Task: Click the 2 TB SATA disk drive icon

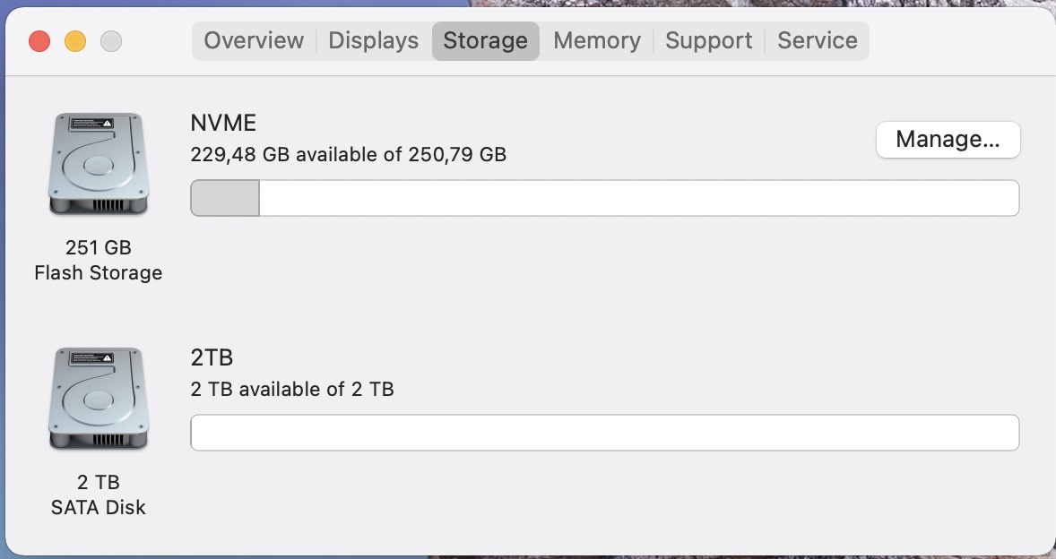Action: pyautogui.click(x=99, y=399)
